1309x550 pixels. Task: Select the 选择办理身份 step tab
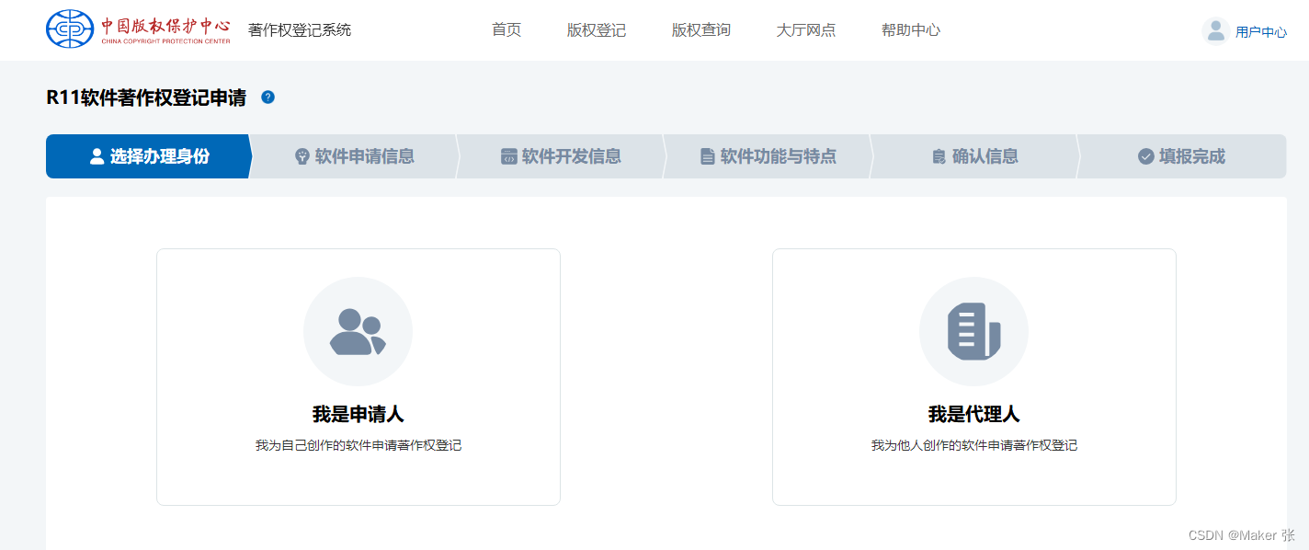coord(148,156)
